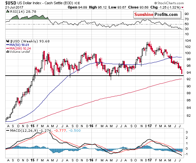Click the MA(200) 92.24 legend text
Viewport: 196px width, 163px height.
20,48
